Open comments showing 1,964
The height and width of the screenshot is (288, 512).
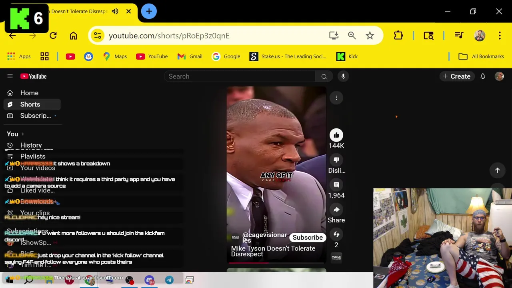point(336,185)
